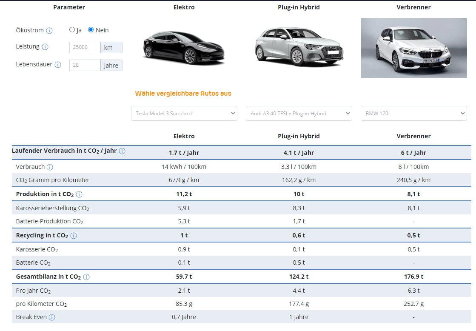This screenshot has width=476, height=331.
Task: Open the Recycling in t CO2 info icon
Action: click(x=74, y=236)
